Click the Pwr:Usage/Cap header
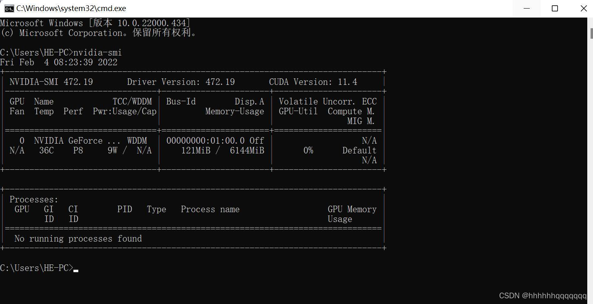 tap(125, 111)
